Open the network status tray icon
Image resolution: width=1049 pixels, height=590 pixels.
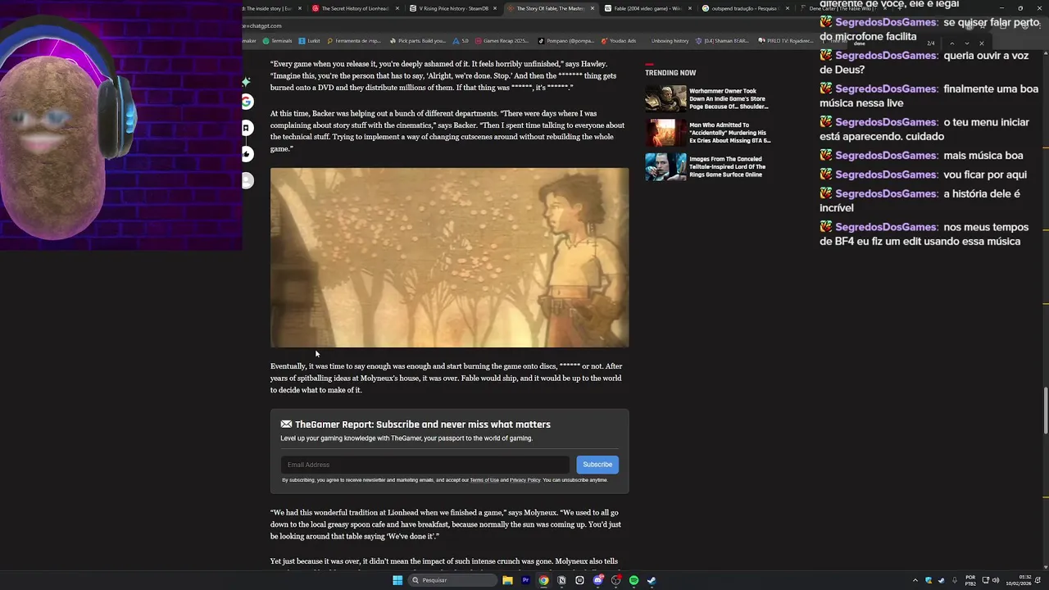[x=986, y=580]
